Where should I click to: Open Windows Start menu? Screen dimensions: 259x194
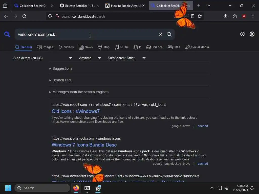tap(8, 188)
